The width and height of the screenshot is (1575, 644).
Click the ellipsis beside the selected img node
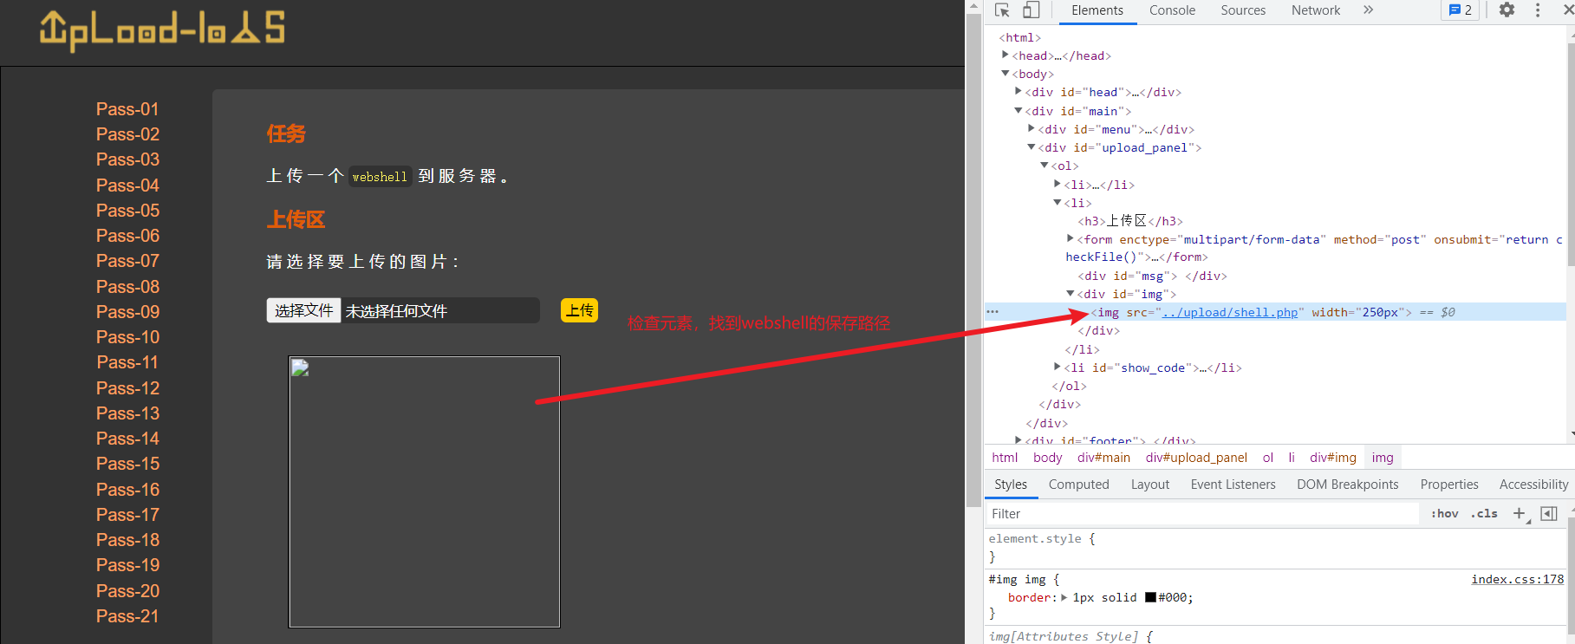tap(993, 312)
